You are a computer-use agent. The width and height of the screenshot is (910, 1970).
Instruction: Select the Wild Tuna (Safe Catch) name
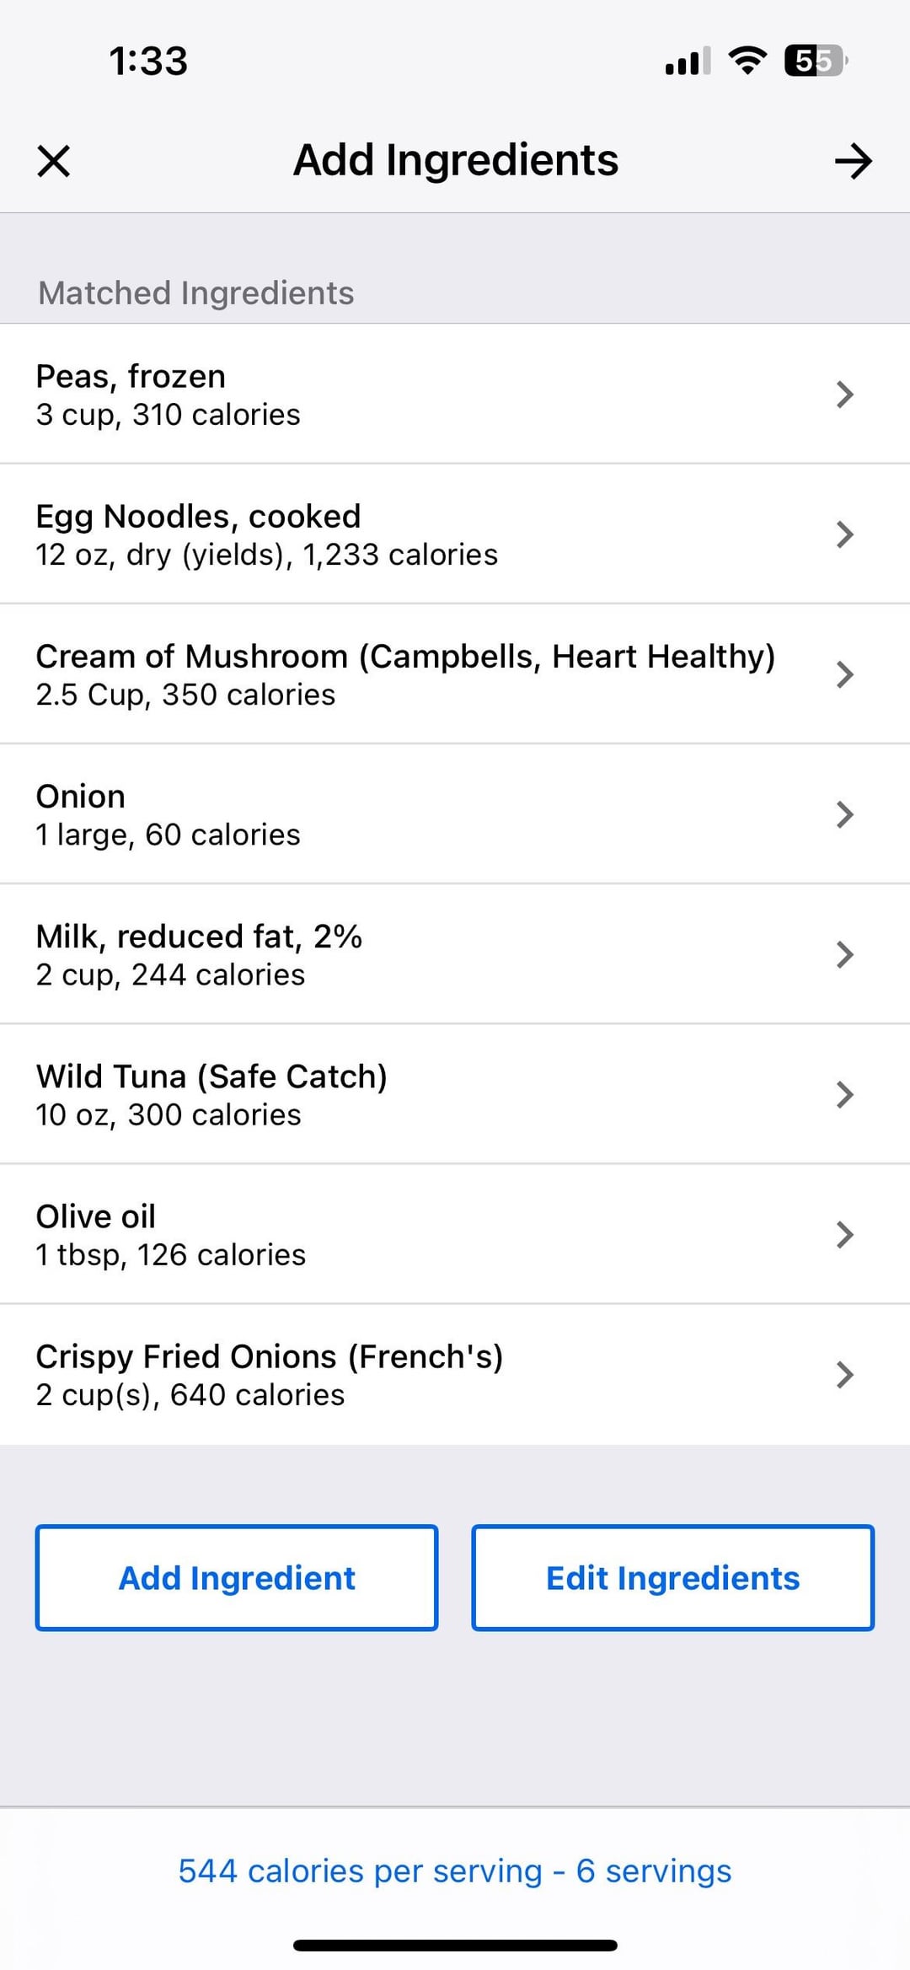tap(211, 1076)
